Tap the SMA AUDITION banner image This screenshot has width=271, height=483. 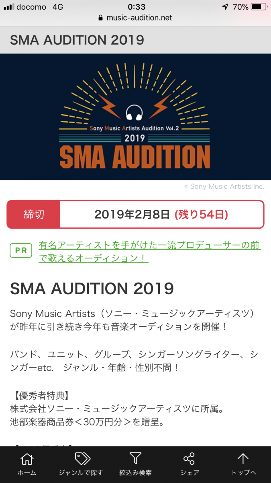(x=135, y=117)
